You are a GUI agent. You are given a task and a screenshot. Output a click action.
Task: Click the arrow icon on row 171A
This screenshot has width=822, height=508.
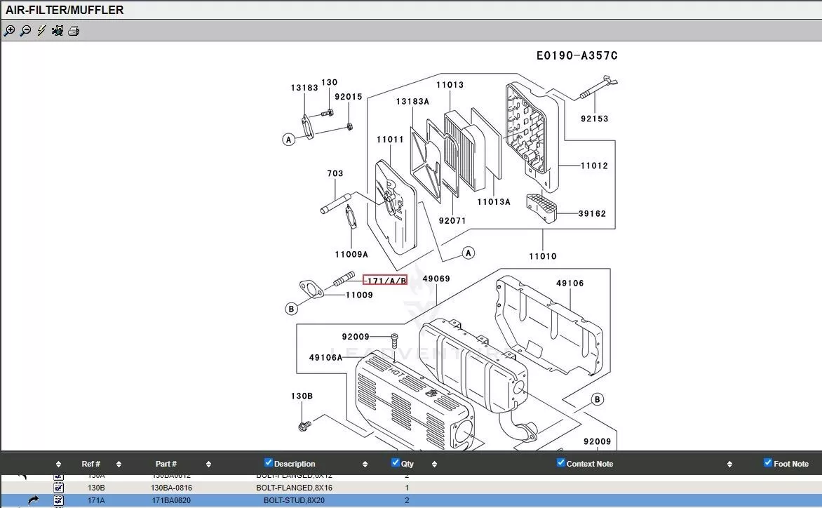[33, 500]
